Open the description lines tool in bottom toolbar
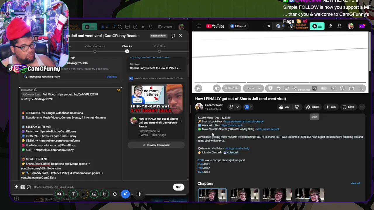This screenshot has height=210, width=374. tap(84, 194)
